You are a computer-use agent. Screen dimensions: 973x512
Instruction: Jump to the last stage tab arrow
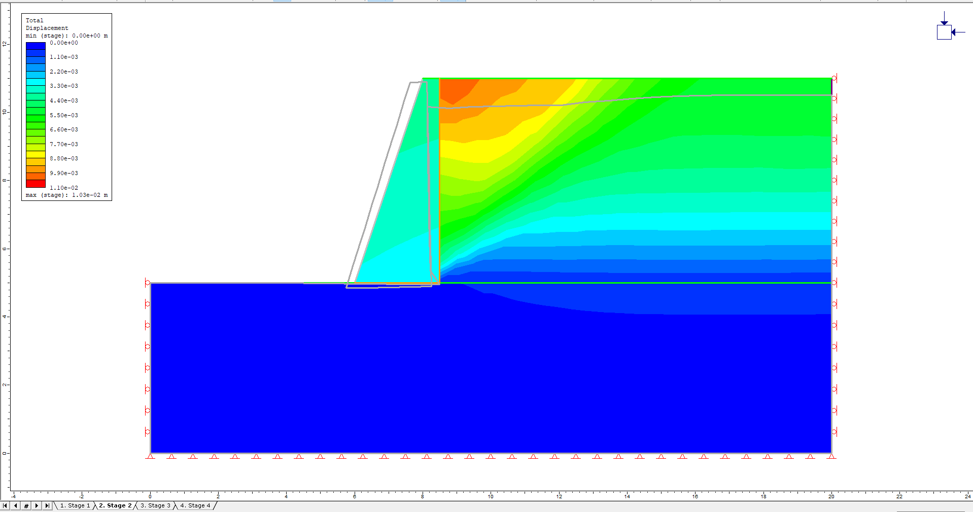pyautogui.click(x=47, y=505)
